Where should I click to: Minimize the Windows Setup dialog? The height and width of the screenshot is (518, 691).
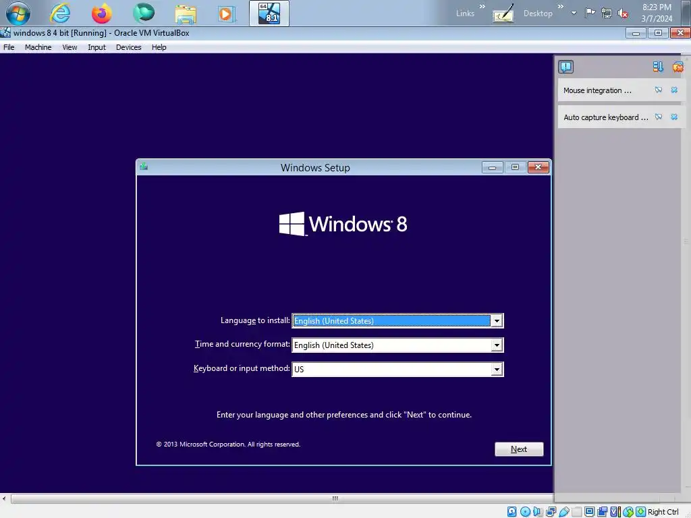(x=492, y=167)
